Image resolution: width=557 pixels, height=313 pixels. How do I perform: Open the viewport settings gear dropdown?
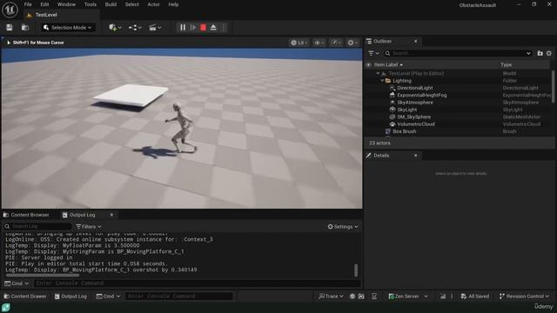click(x=352, y=43)
